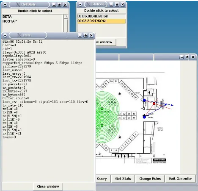Minimize the floor map controller window

pos(181,57)
